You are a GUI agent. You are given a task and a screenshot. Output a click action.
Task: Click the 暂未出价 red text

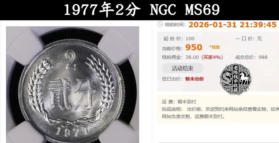[194, 79]
